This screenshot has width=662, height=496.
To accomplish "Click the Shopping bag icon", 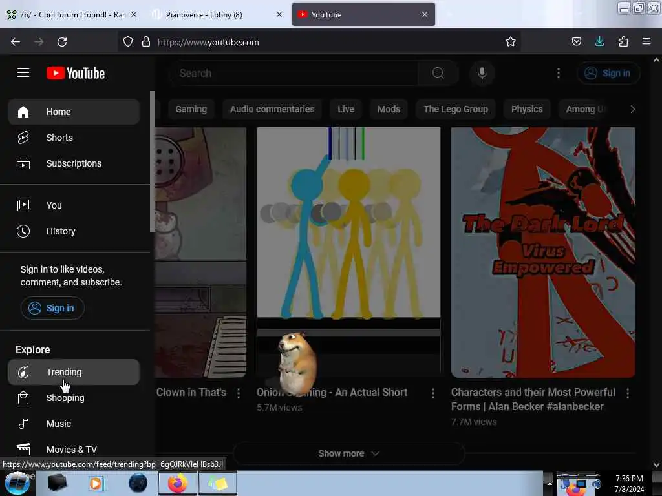I will click(23, 398).
